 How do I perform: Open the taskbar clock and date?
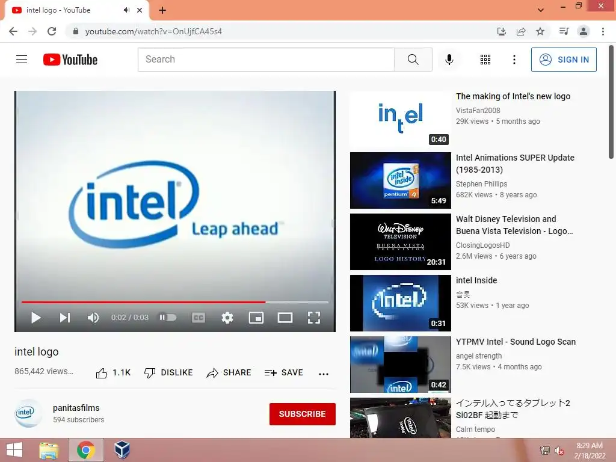(x=590, y=451)
